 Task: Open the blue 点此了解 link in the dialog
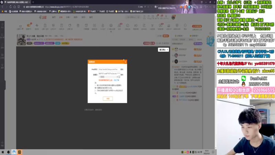(116, 80)
